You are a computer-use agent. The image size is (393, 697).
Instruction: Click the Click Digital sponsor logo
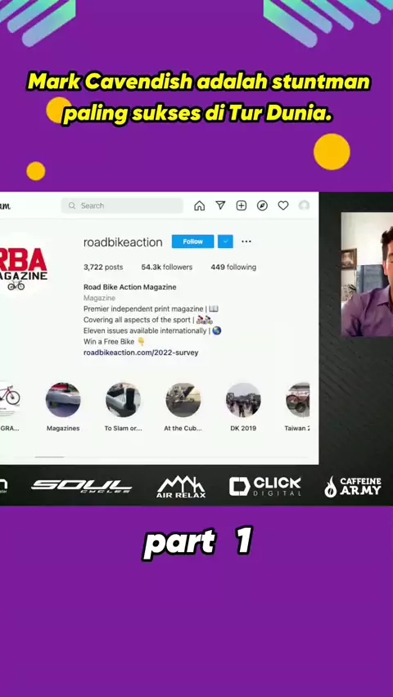[264, 486]
